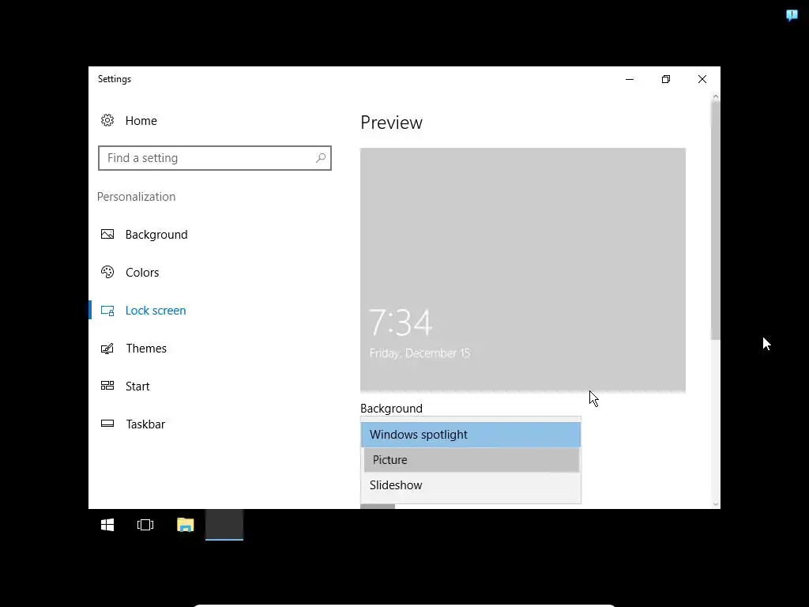Go to Colors personalization page
This screenshot has height=607, width=809.
[142, 273]
